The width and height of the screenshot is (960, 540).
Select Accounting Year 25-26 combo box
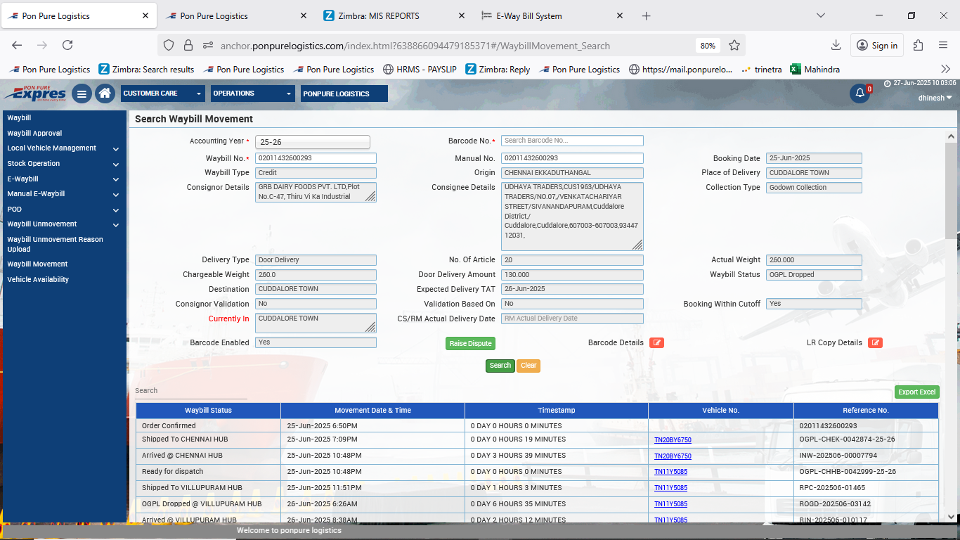[312, 142]
